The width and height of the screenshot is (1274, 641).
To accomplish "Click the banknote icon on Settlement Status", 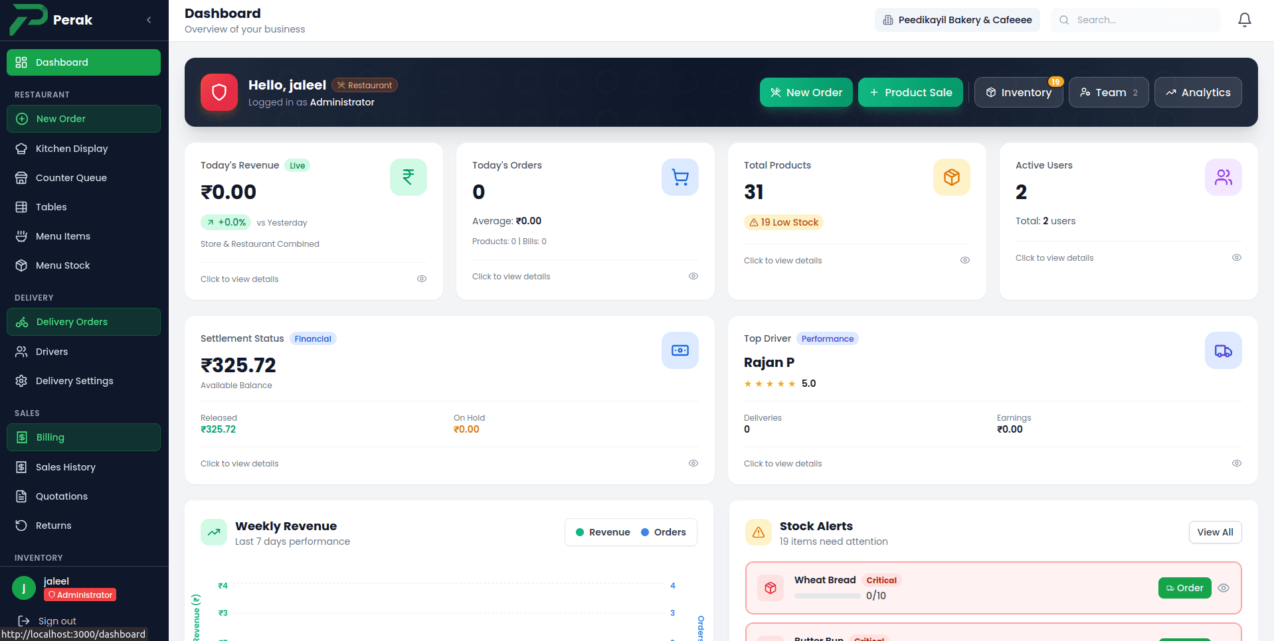I will [x=680, y=350].
